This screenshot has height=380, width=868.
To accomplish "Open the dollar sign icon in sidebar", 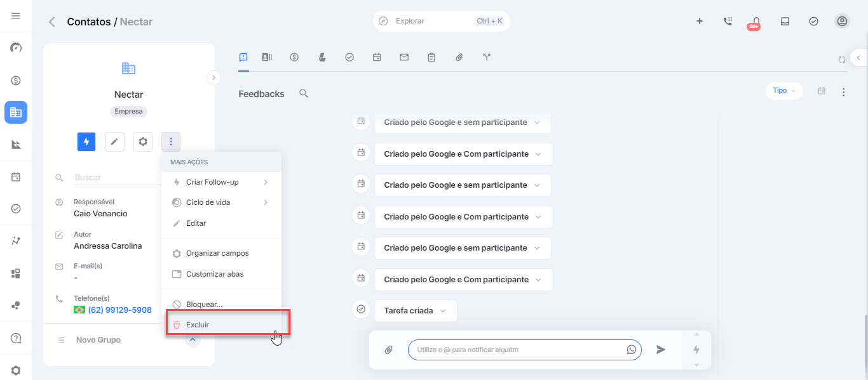I will (x=16, y=81).
